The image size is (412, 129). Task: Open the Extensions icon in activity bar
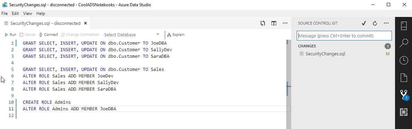coord(403,112)
